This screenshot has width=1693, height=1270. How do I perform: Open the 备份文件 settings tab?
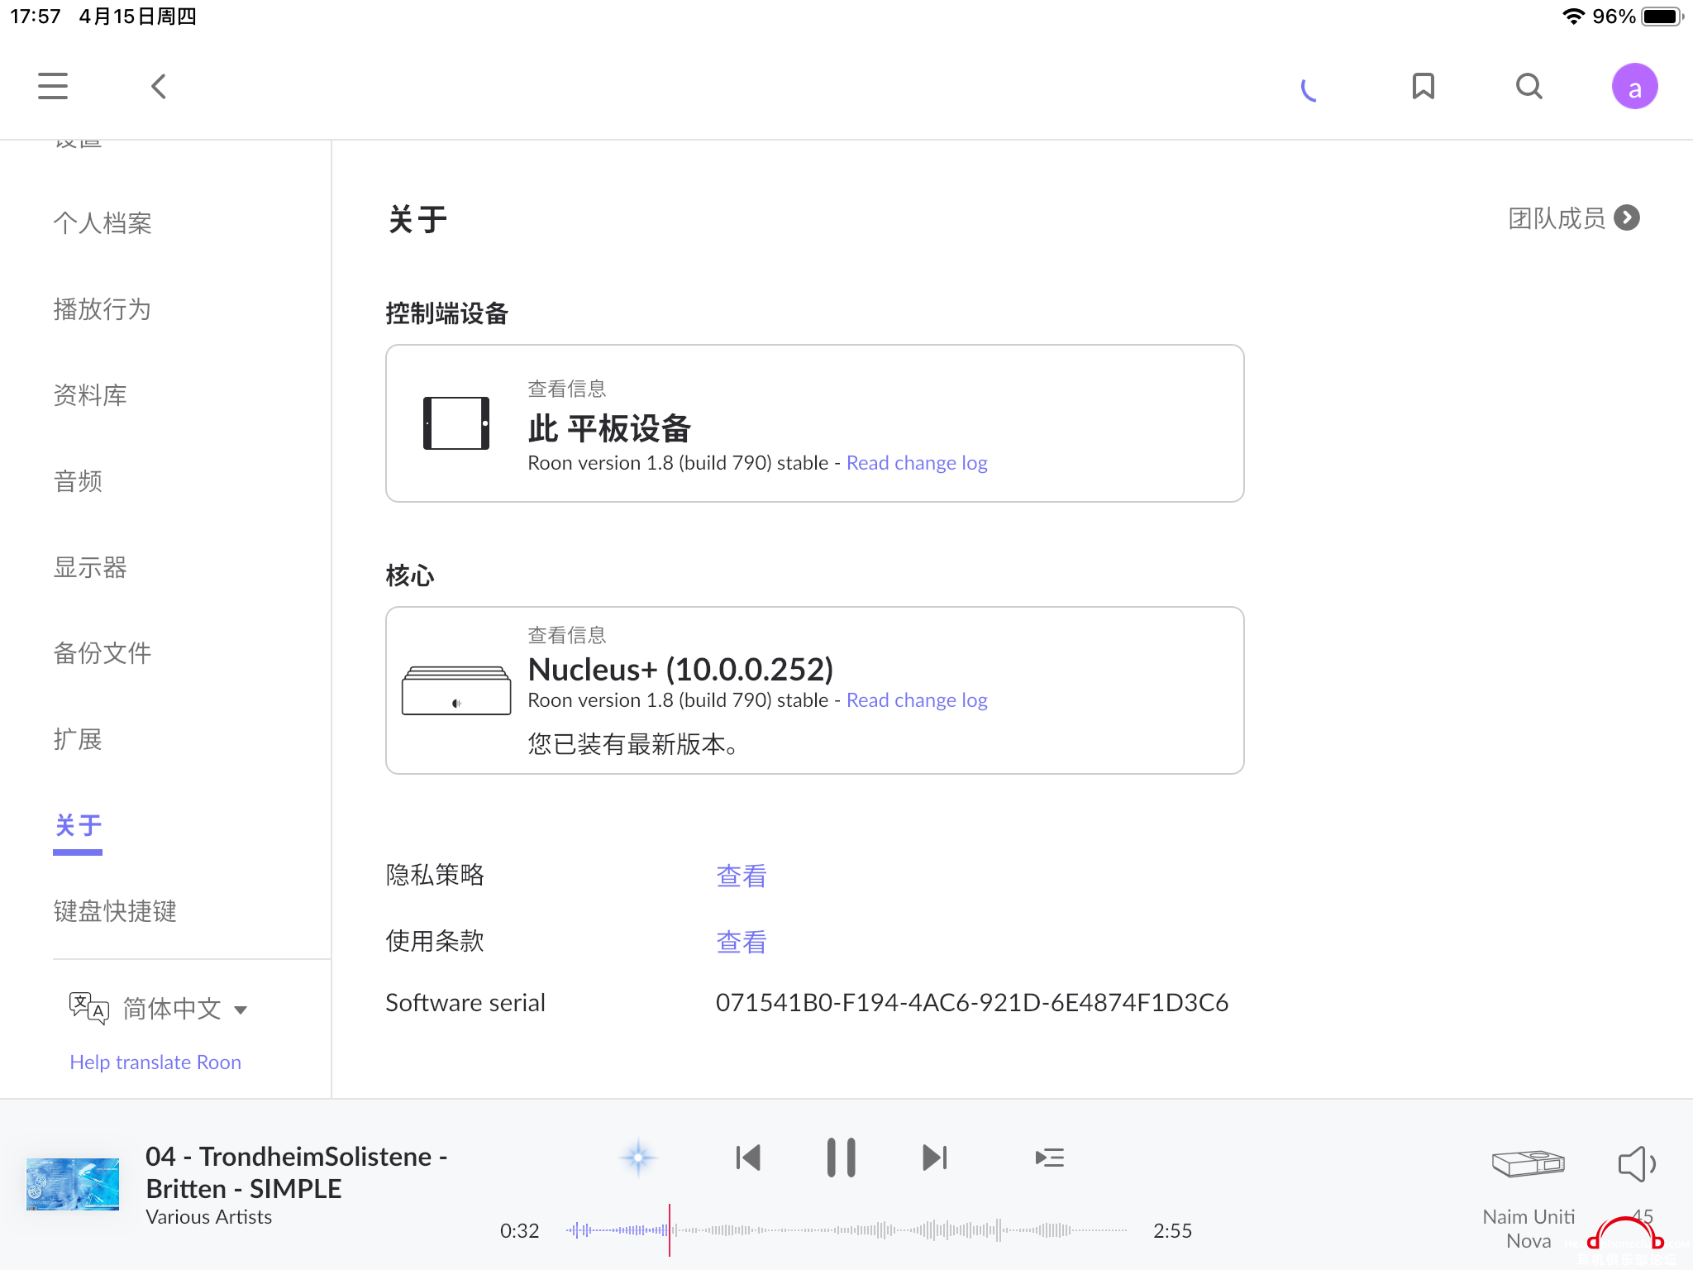103,653
